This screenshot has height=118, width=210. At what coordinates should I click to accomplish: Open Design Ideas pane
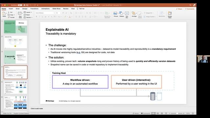(x=170, y=15)
